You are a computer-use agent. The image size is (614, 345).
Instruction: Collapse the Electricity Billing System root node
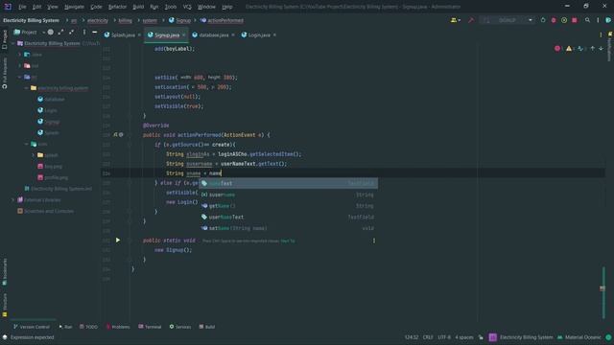12,43
